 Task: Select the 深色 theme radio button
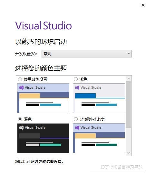coord(20,119)
